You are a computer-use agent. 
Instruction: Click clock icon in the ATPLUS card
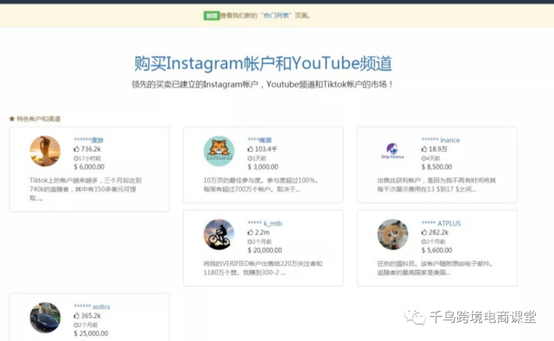[x=423, y=242]
